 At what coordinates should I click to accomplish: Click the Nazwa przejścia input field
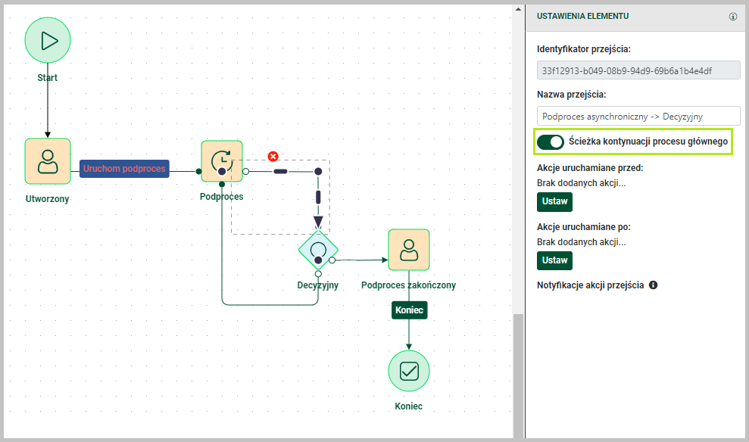coord(638,116)
